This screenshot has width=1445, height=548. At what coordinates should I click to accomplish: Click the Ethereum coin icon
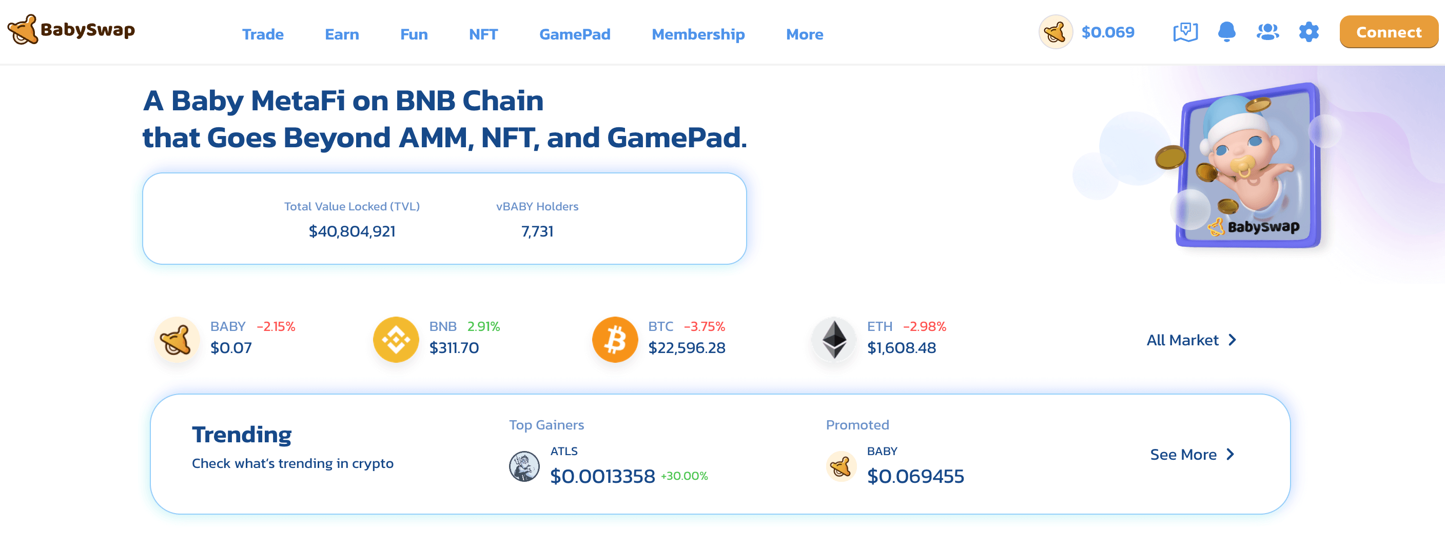pyautogui.click(x=834, y=340)
